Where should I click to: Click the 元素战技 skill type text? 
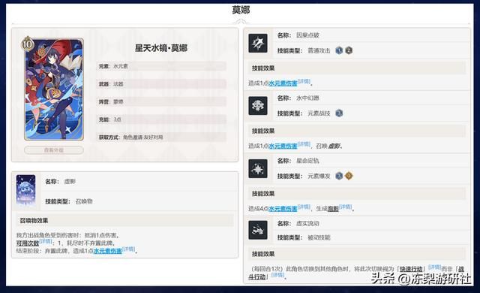tap(319, 113)
